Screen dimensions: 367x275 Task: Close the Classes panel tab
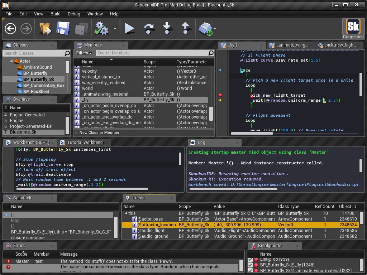pos(52,45)
